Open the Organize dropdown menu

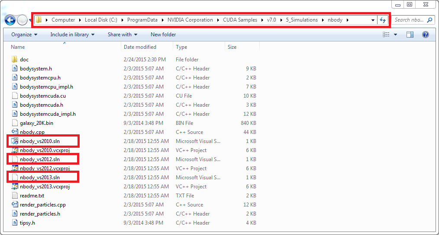point(24,35)
